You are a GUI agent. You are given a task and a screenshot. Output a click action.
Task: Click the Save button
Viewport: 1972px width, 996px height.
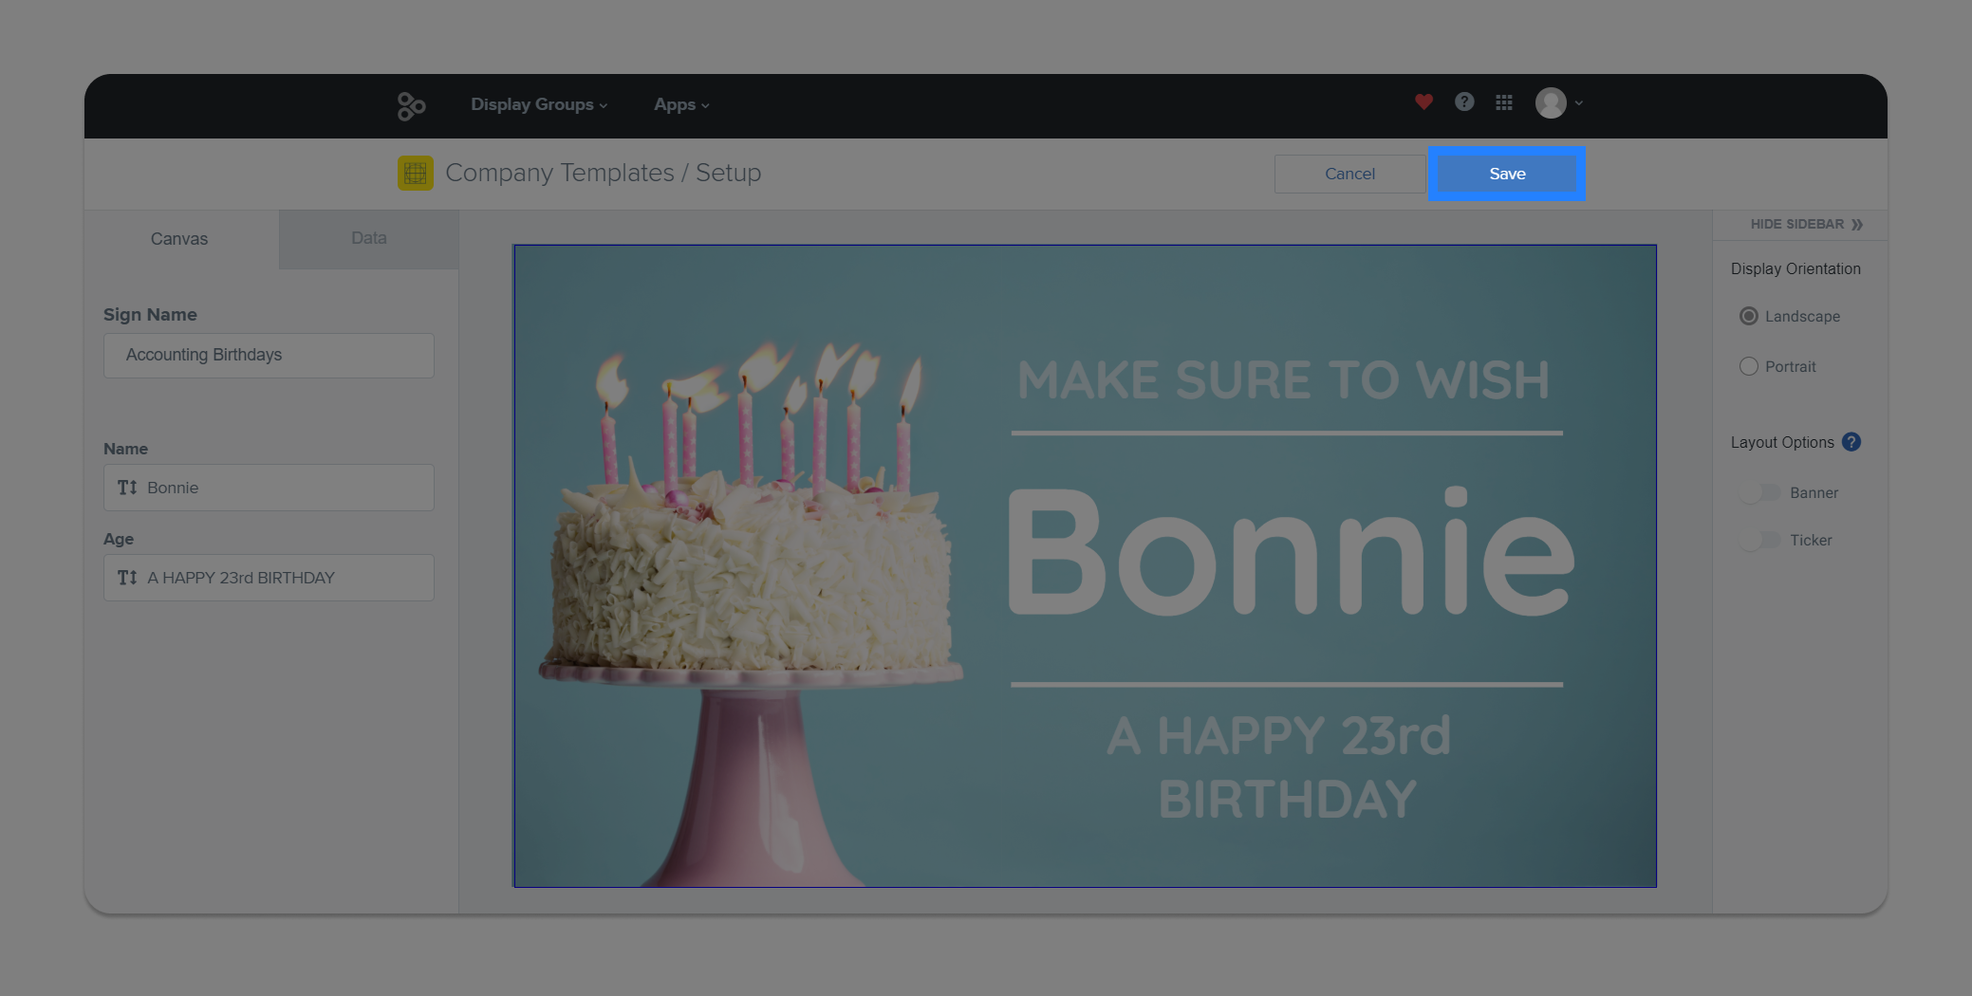1507,174
